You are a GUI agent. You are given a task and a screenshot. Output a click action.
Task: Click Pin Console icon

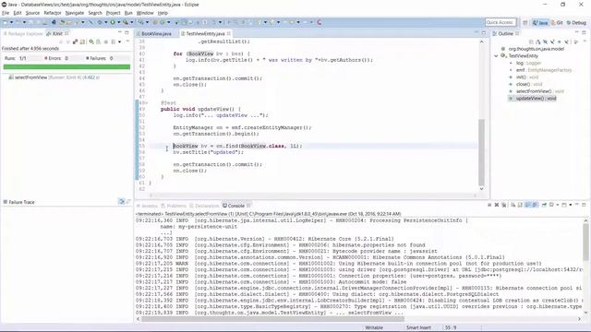(x=544, y=205)
